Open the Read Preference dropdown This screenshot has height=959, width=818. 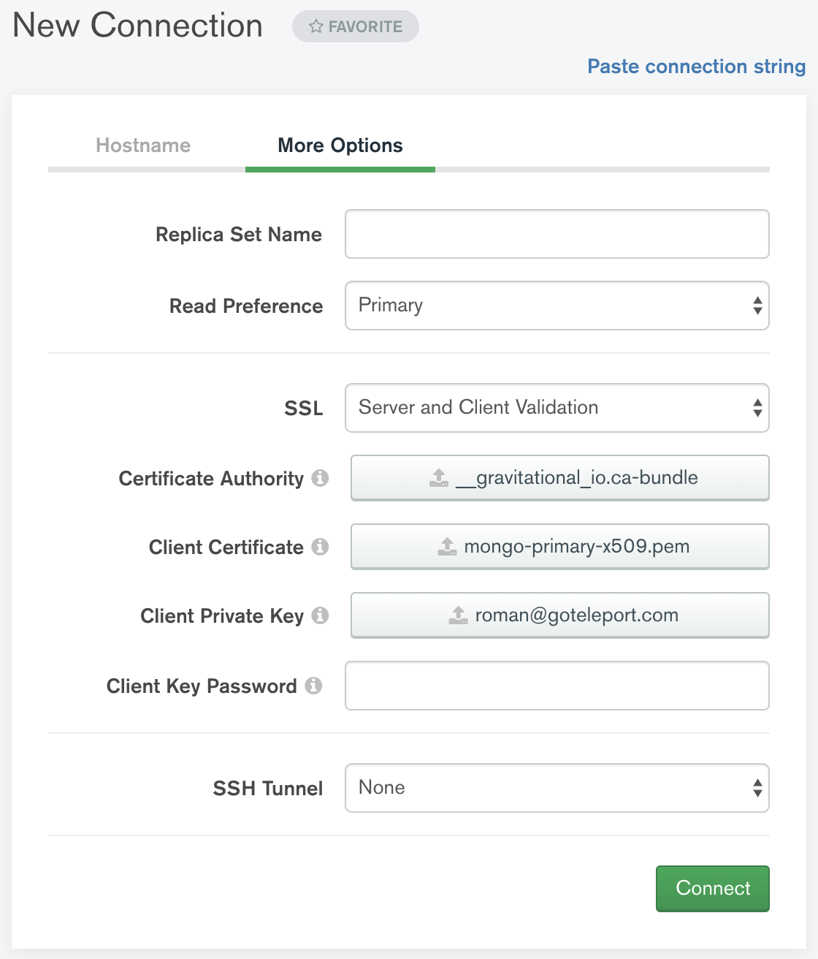tap(557, 306)
